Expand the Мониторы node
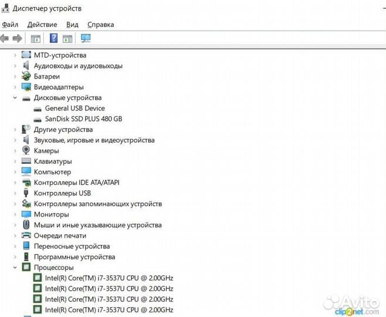Image resolution: width=386 pixels, height=317 pixels. pyautogui.click(x=15, y=214)
